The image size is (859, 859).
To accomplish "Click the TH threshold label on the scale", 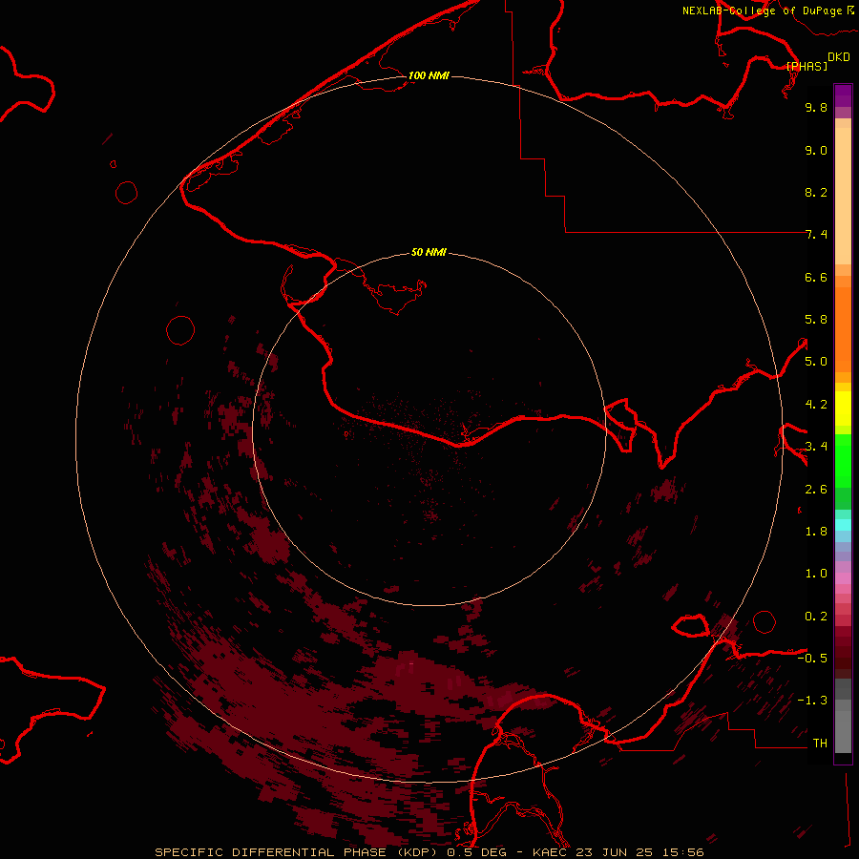I will coord(820,744).
